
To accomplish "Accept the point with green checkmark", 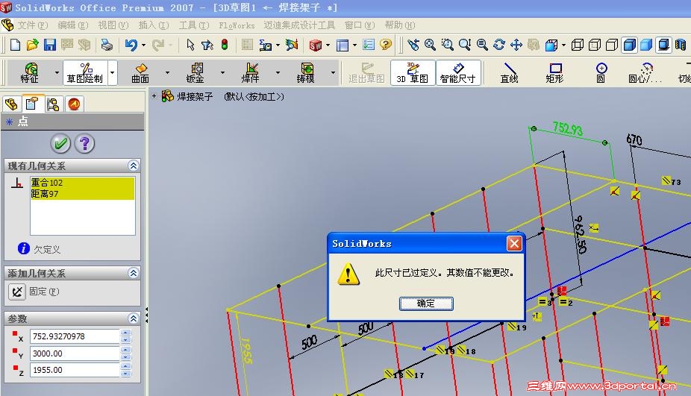I will (60, 144).
